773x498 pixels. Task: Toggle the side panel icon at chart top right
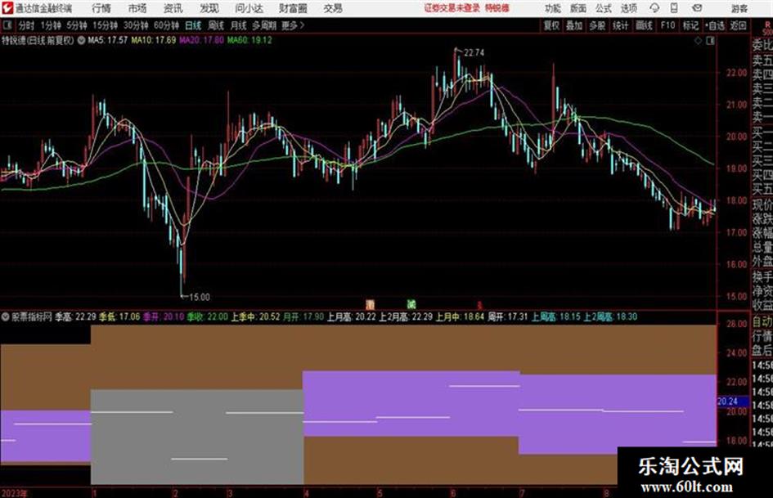(710, 41)
